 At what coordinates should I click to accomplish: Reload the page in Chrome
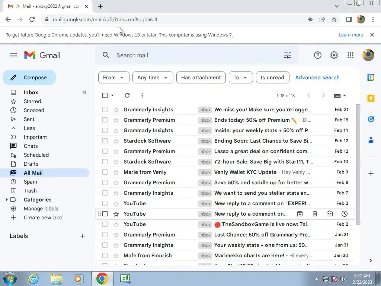(32, 19)
